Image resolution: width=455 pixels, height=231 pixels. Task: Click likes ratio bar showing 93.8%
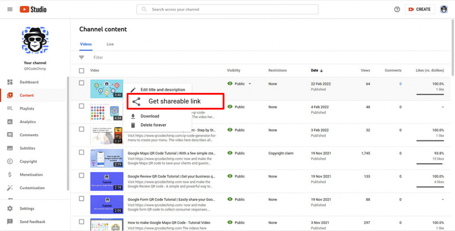(x=430, y=163)
